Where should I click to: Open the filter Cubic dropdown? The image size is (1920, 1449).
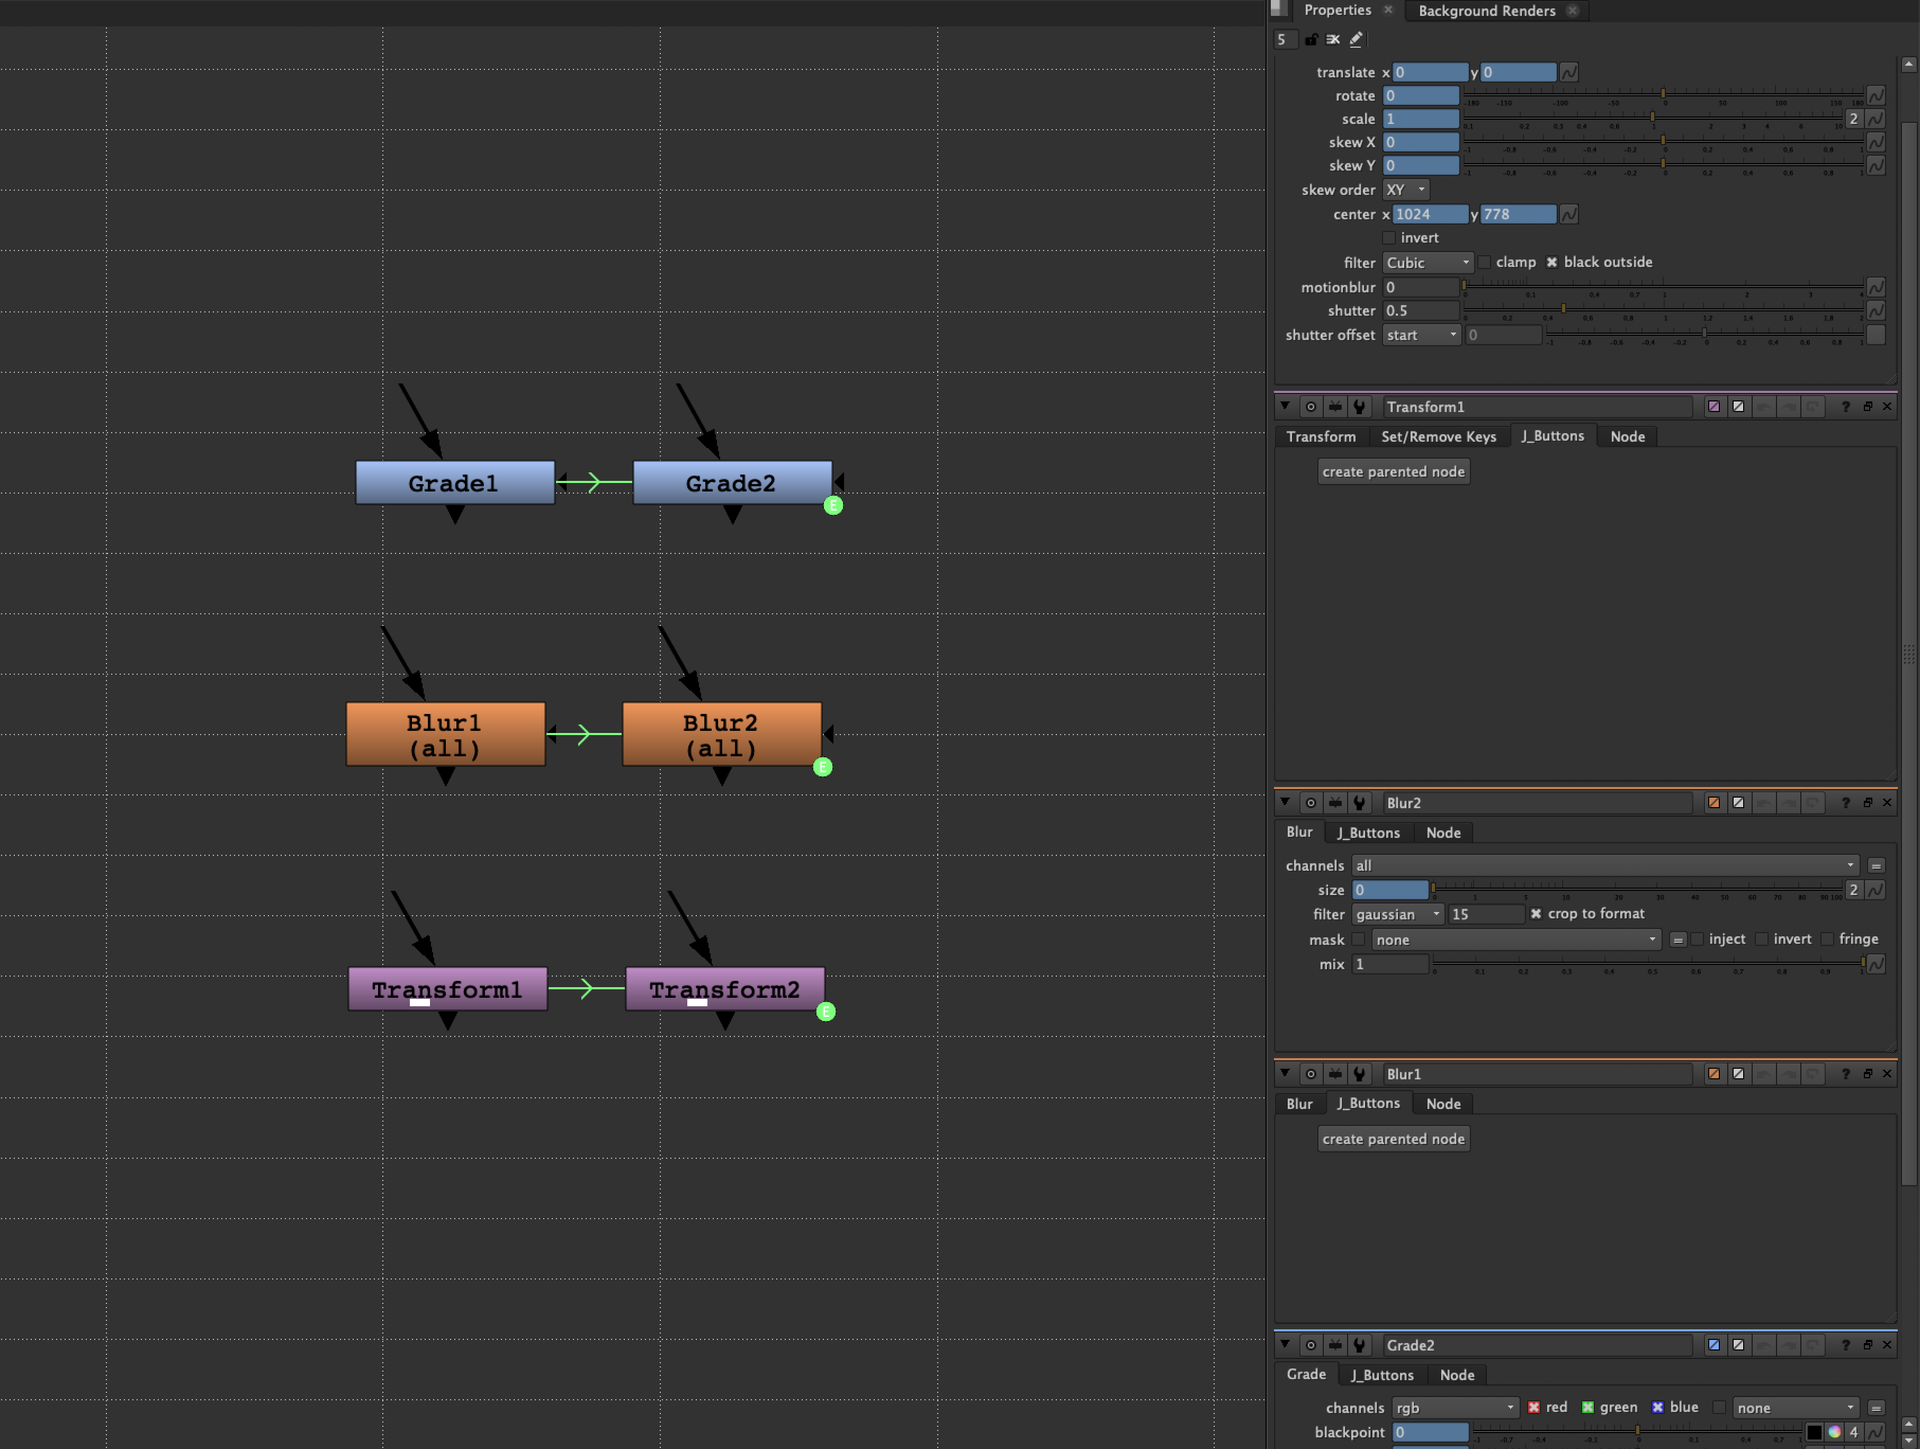coord(1428,262)
